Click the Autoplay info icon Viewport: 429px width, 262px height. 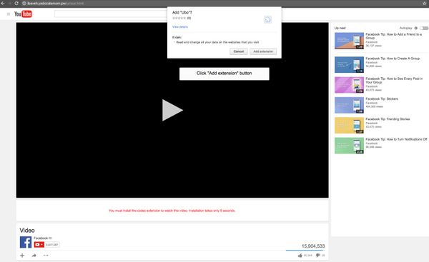coord(416,28)
